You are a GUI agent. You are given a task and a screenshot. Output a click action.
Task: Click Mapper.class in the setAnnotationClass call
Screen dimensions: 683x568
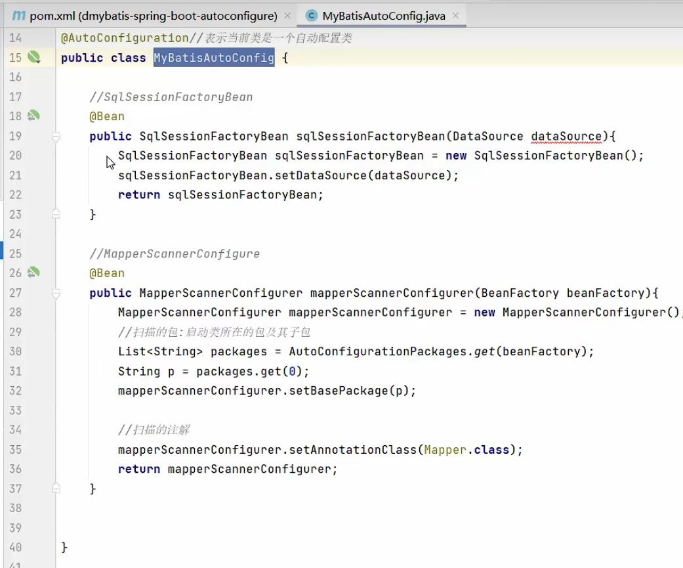click(466, 450)
